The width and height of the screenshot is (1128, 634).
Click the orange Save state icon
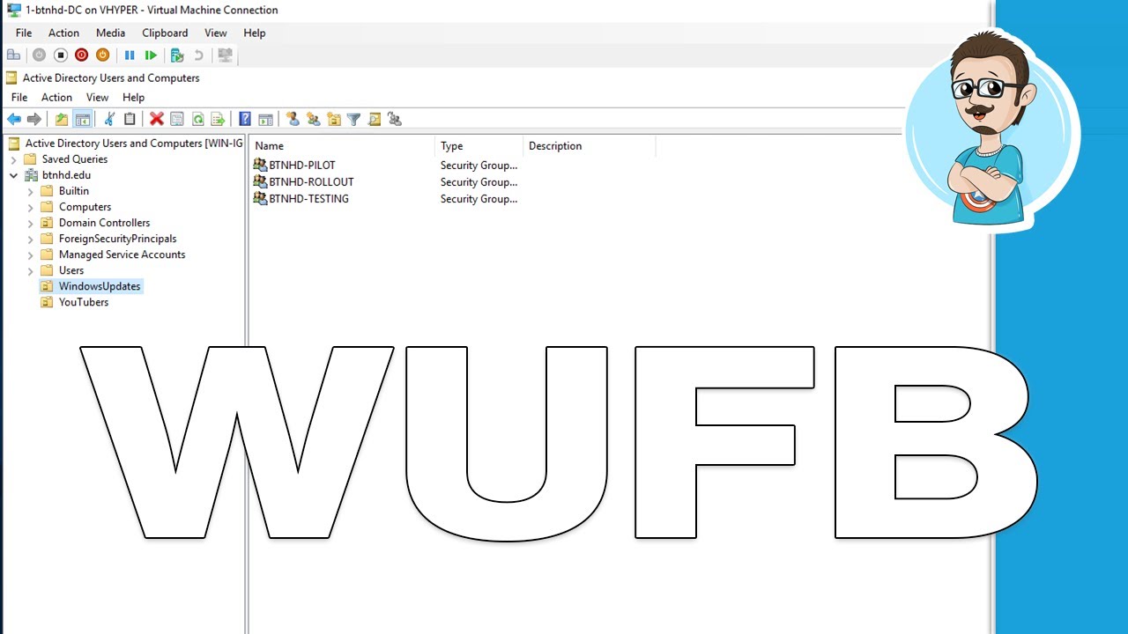click(103, 55)
